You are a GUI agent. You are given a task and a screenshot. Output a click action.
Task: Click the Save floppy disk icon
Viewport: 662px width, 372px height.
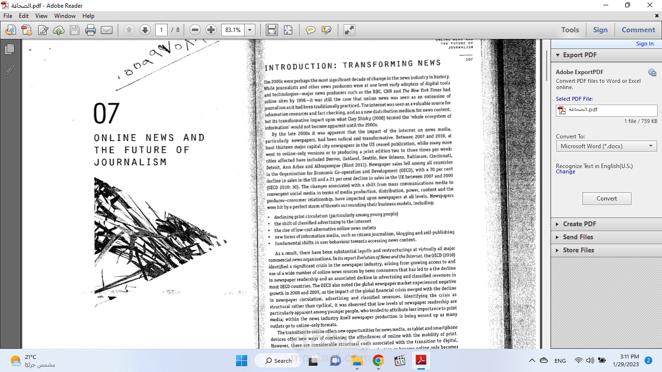click(x=75, y=30)
